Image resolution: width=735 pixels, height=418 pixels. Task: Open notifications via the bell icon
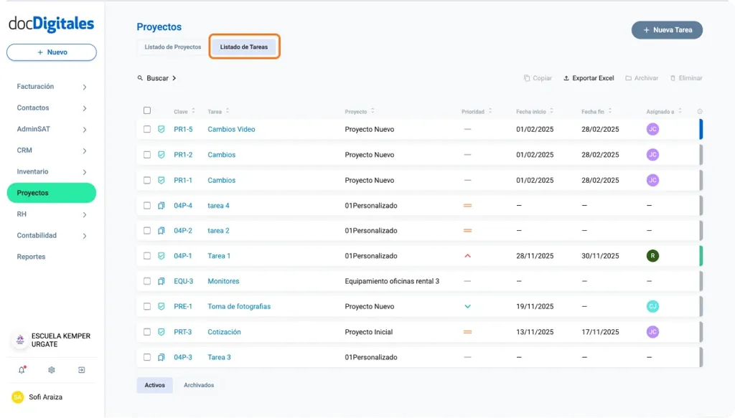click(21, 369)
